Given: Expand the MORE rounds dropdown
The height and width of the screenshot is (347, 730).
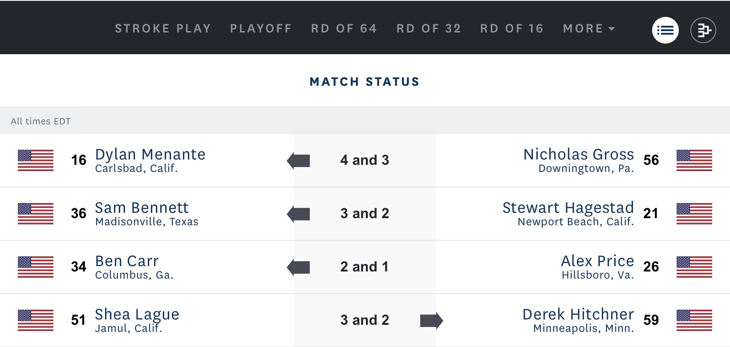Looking at the screenshot, I should [589, 28].
